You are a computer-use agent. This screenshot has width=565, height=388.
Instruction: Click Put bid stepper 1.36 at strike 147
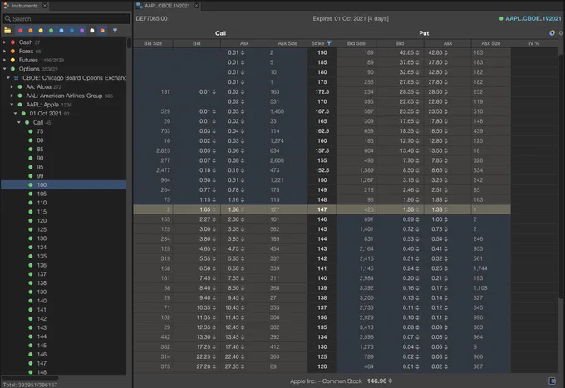(417, 209)
